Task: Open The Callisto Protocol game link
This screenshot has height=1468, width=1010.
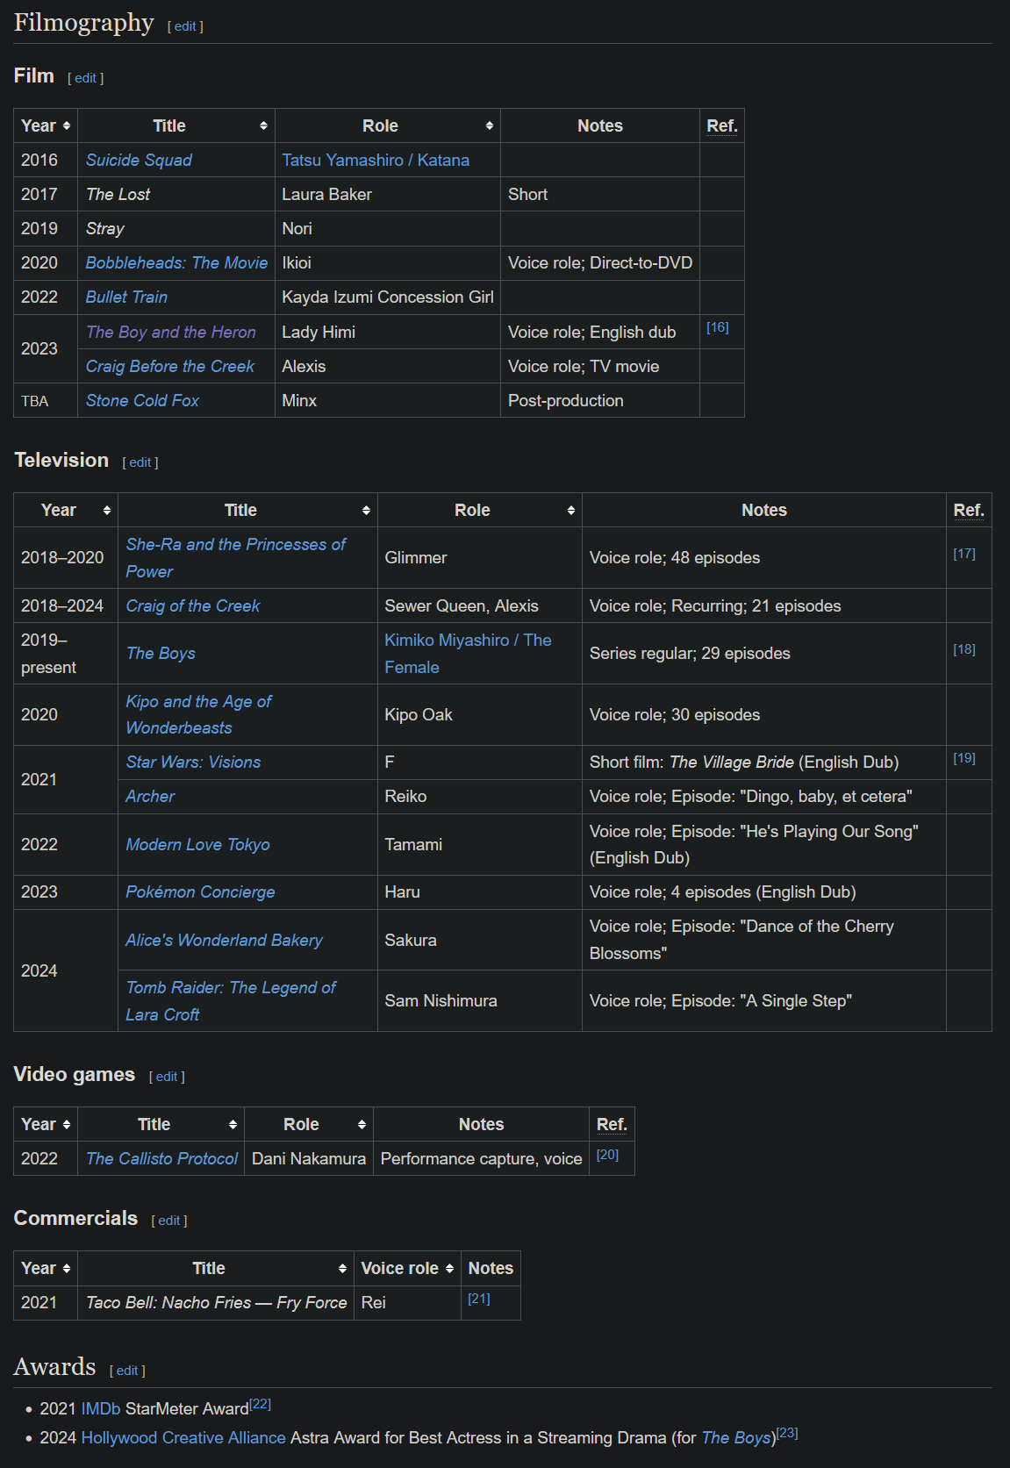Action: pos(161,1159)
